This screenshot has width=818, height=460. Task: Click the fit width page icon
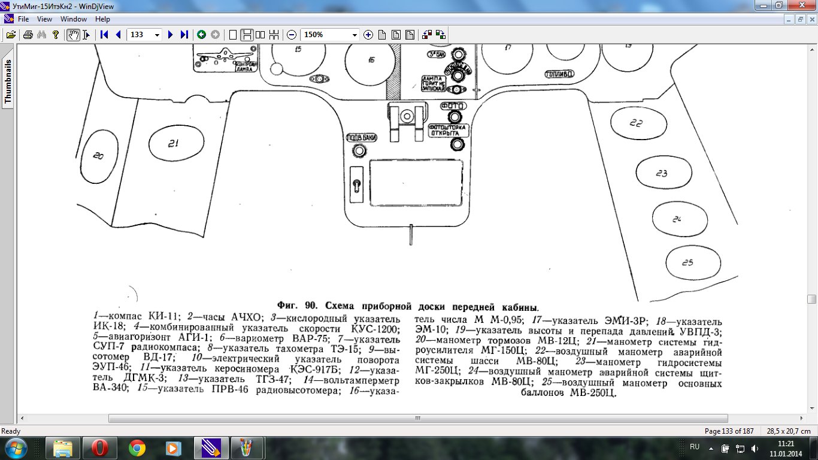click(x=396, y=35)
